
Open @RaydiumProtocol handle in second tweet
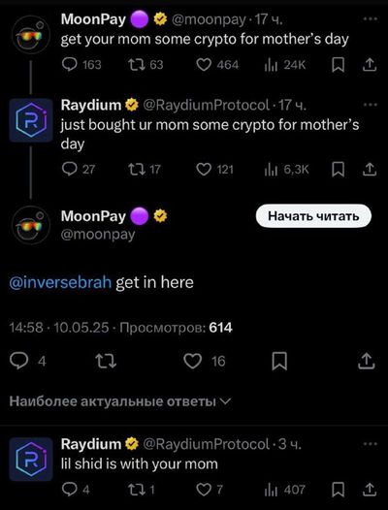point(207,105)
